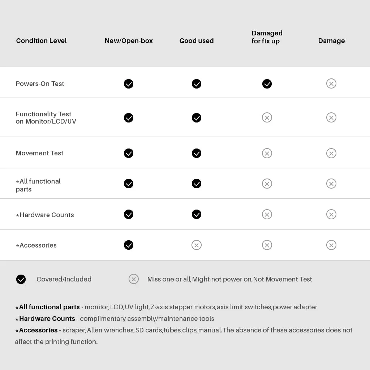
Task: Click the Hardware Counts X under Damaged for fix up
Action: (x=267, y=215)
